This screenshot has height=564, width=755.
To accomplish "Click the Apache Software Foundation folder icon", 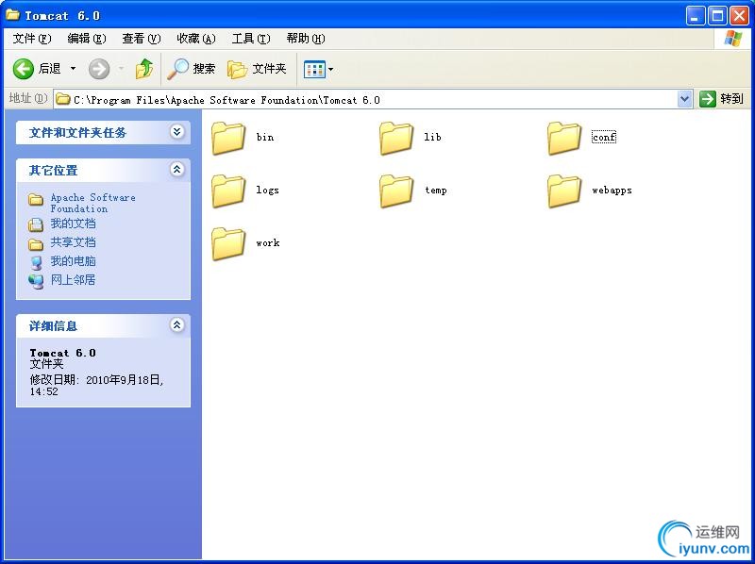I will 36,199.
